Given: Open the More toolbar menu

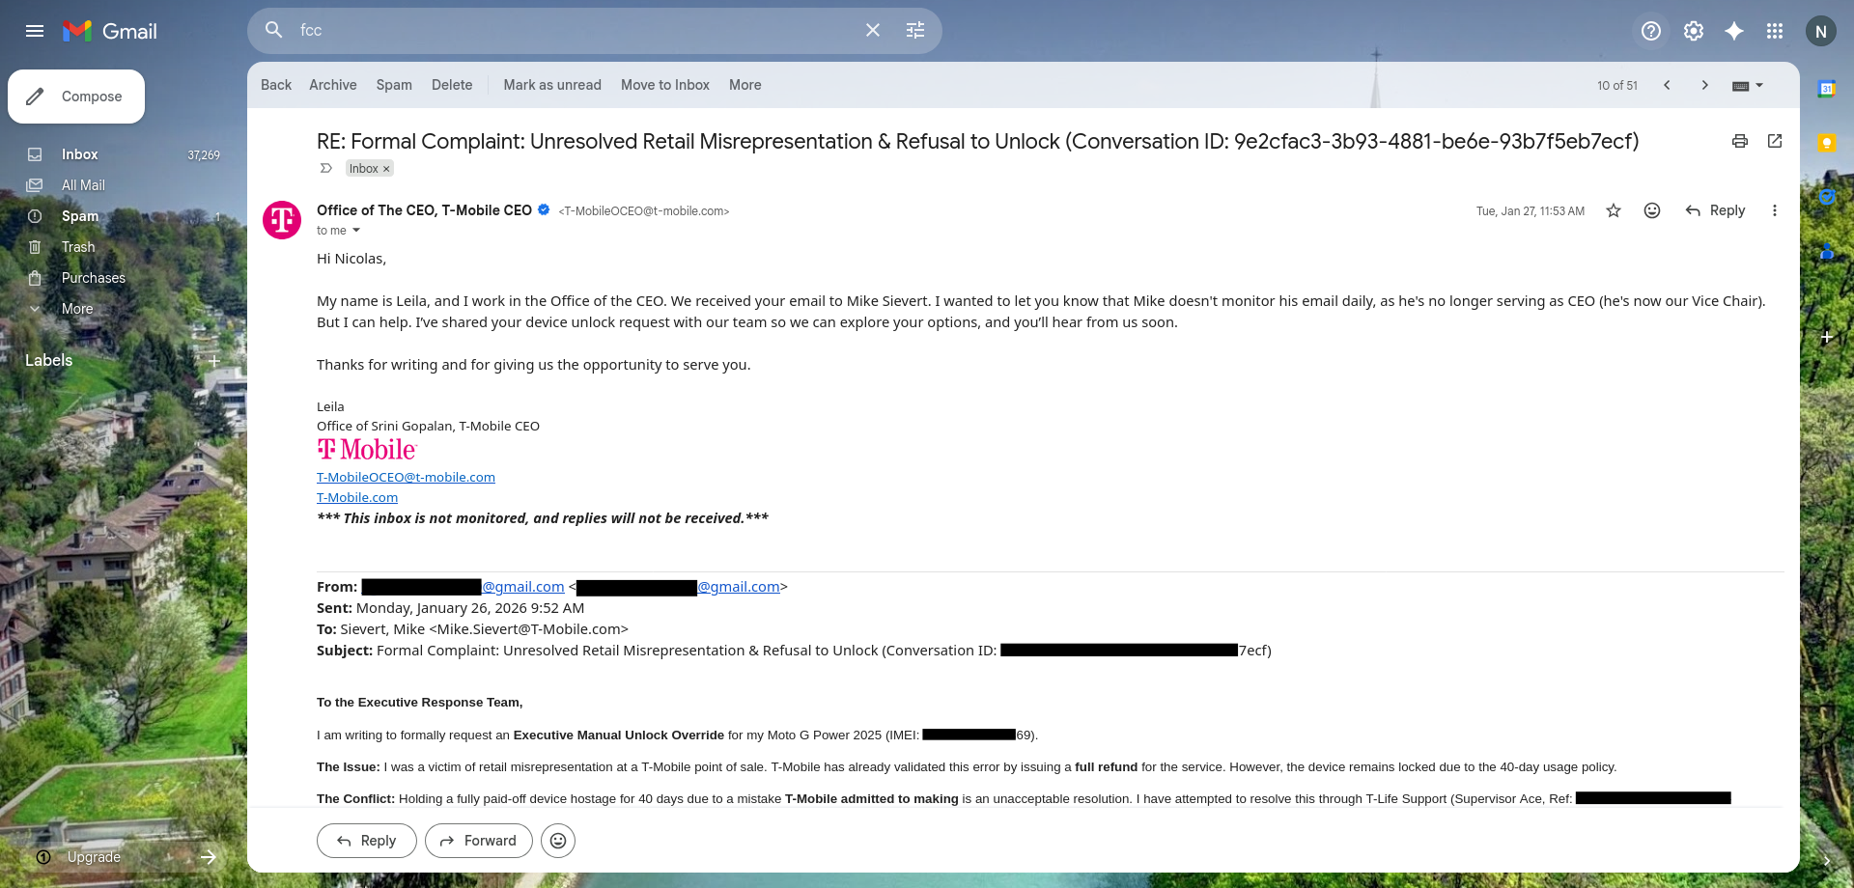Looking at the screenshot, I should [x=744, y=85].
